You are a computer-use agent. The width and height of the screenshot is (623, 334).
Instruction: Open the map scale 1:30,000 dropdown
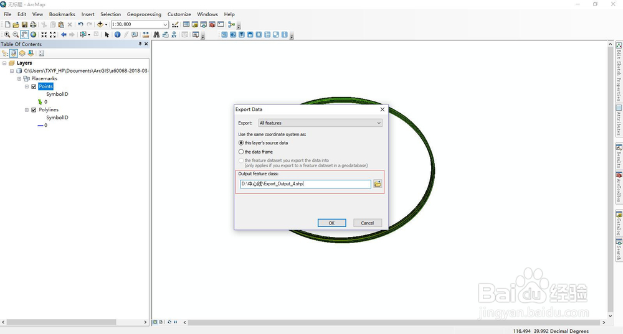(165, 25)
